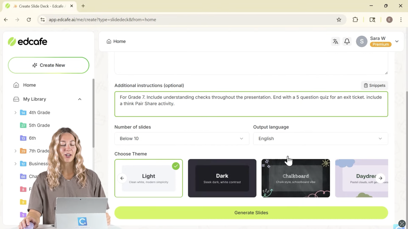The width and height of the screenshot is (408, 229).
Task: Go to Home in sidebar
Action: (29, 85)
